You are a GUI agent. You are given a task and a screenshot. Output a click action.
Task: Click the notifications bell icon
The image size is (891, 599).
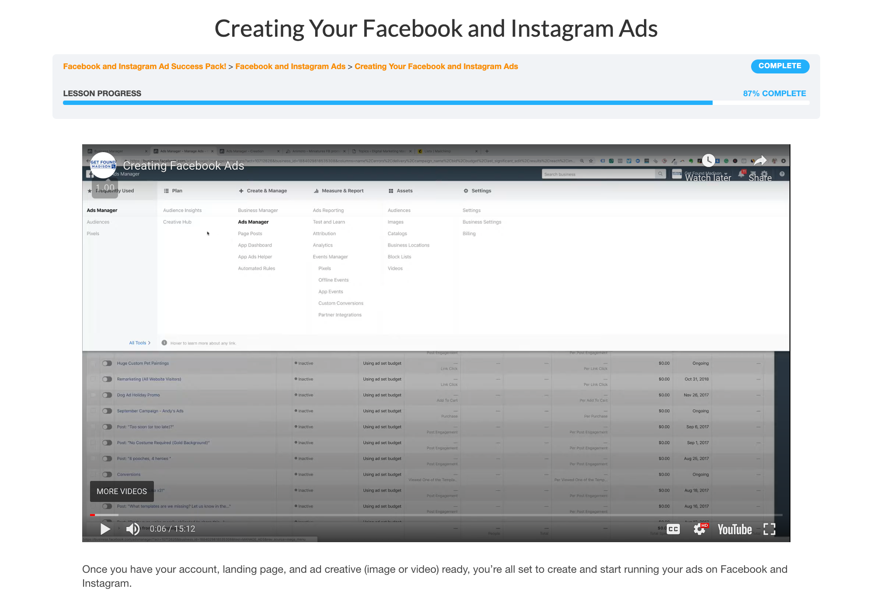[741, 174]
